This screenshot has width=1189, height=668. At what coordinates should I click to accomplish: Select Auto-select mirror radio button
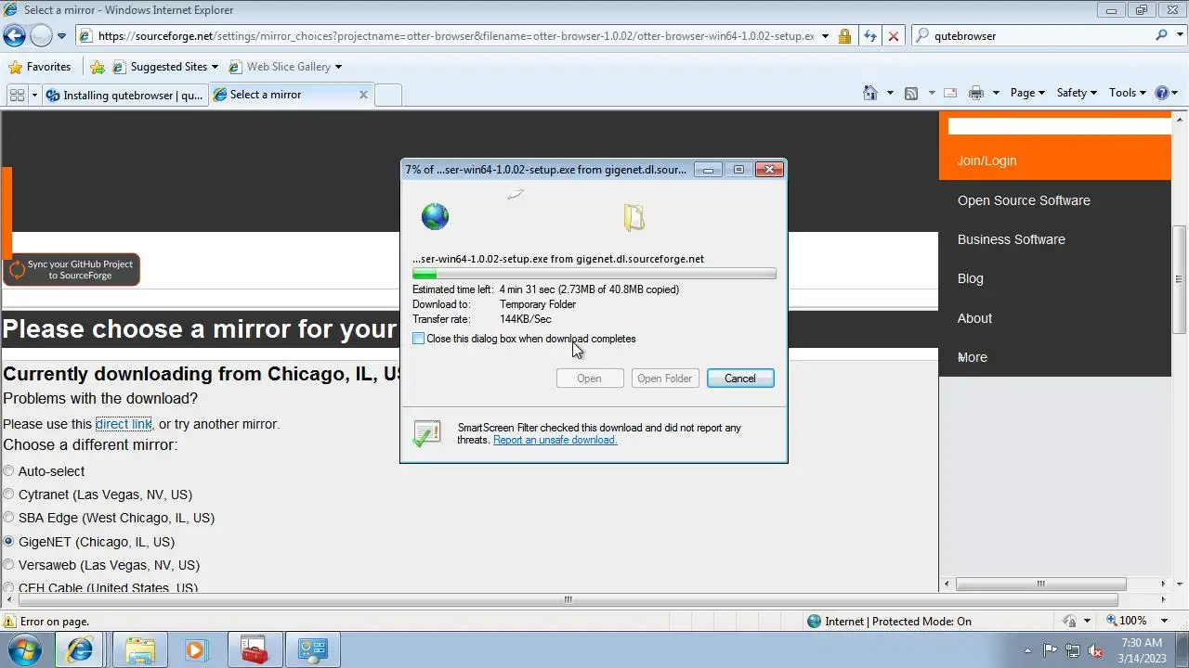(8, 471)
